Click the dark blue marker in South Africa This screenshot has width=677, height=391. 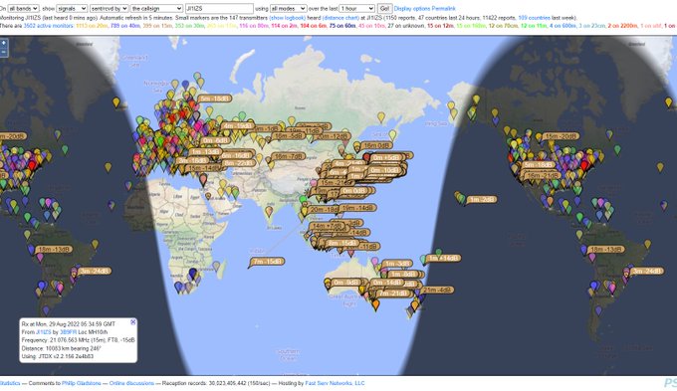(x=192, y=273)
